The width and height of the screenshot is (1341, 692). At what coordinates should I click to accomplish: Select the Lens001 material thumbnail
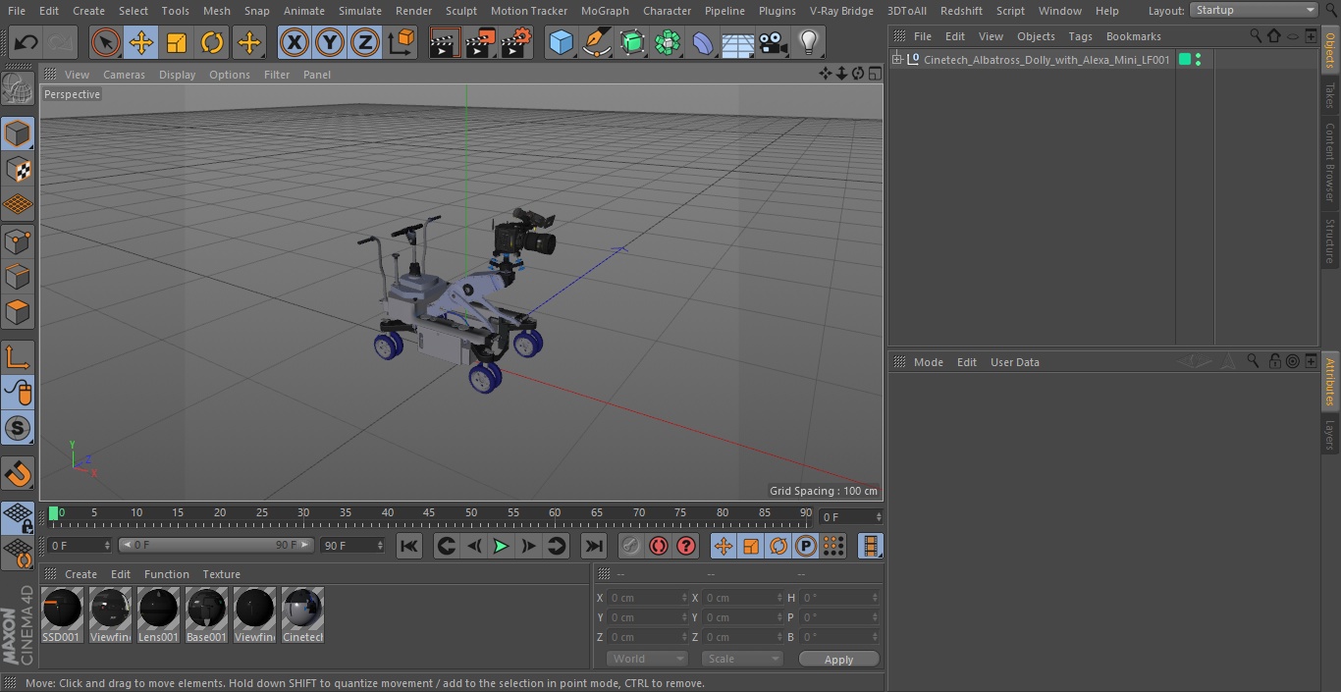click(158, 615)
